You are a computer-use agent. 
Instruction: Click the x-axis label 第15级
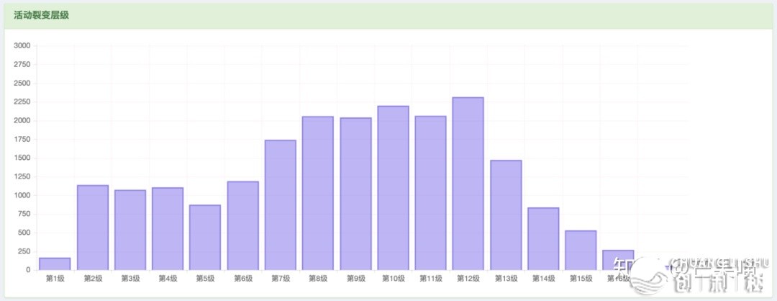(581, 279)
